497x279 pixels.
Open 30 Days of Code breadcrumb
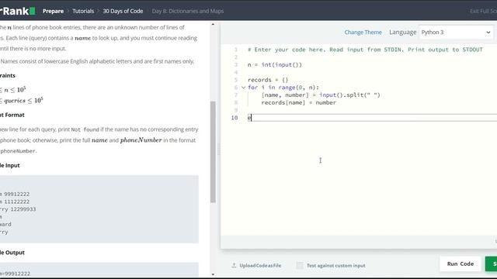click(123, 11)
